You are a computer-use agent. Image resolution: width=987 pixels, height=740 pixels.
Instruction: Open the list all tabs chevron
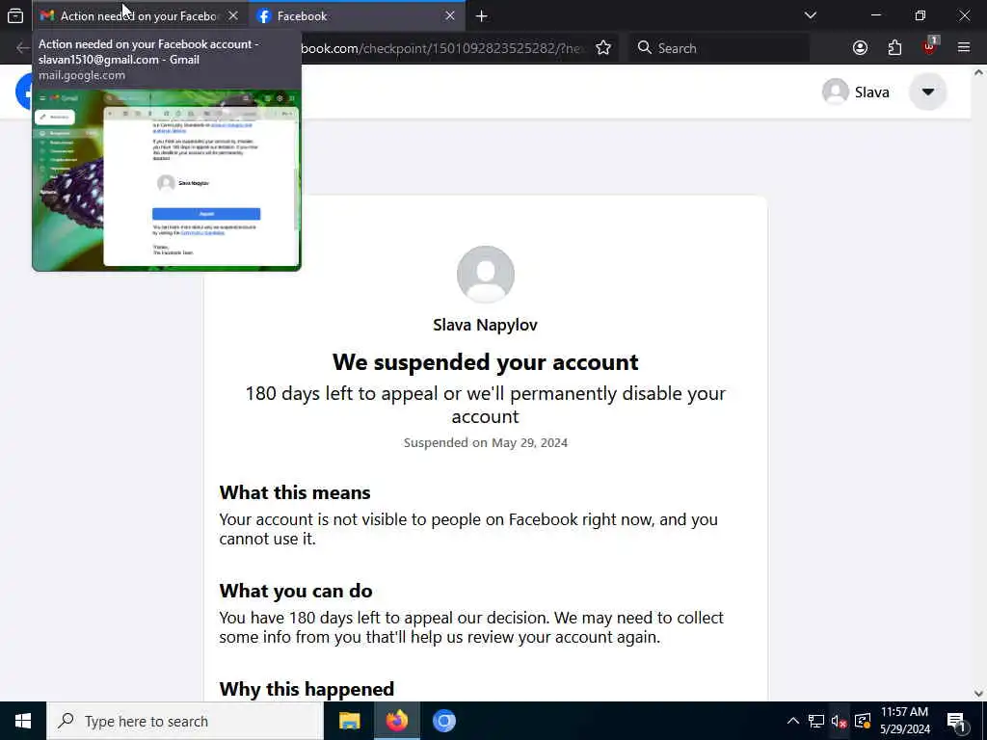tap(811, 15)
